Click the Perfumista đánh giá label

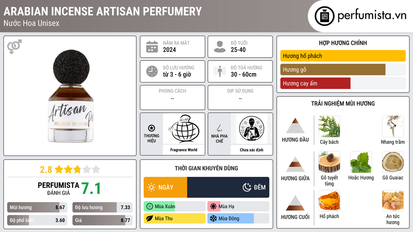click(x=58, y=188)
